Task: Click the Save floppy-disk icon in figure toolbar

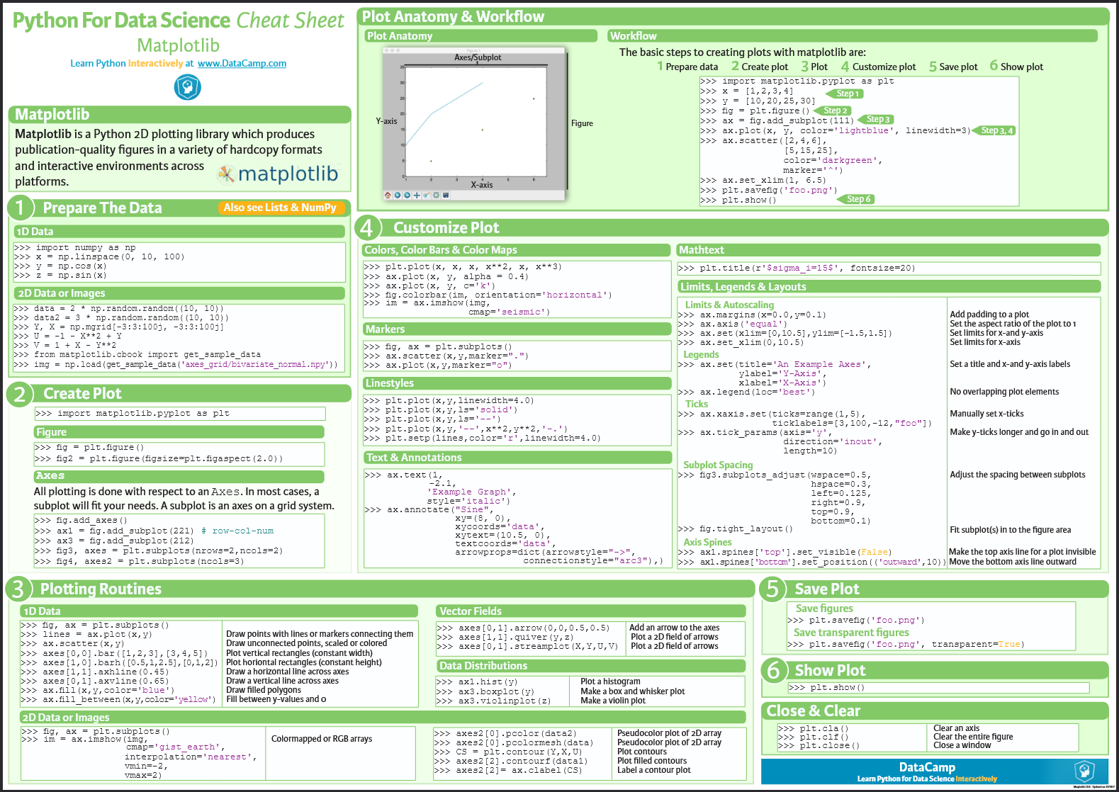Action: pos(446,195)
